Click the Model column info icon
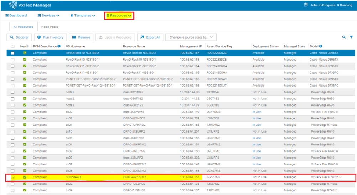Viewport: 357px width, 195px height. click(321, 46)
